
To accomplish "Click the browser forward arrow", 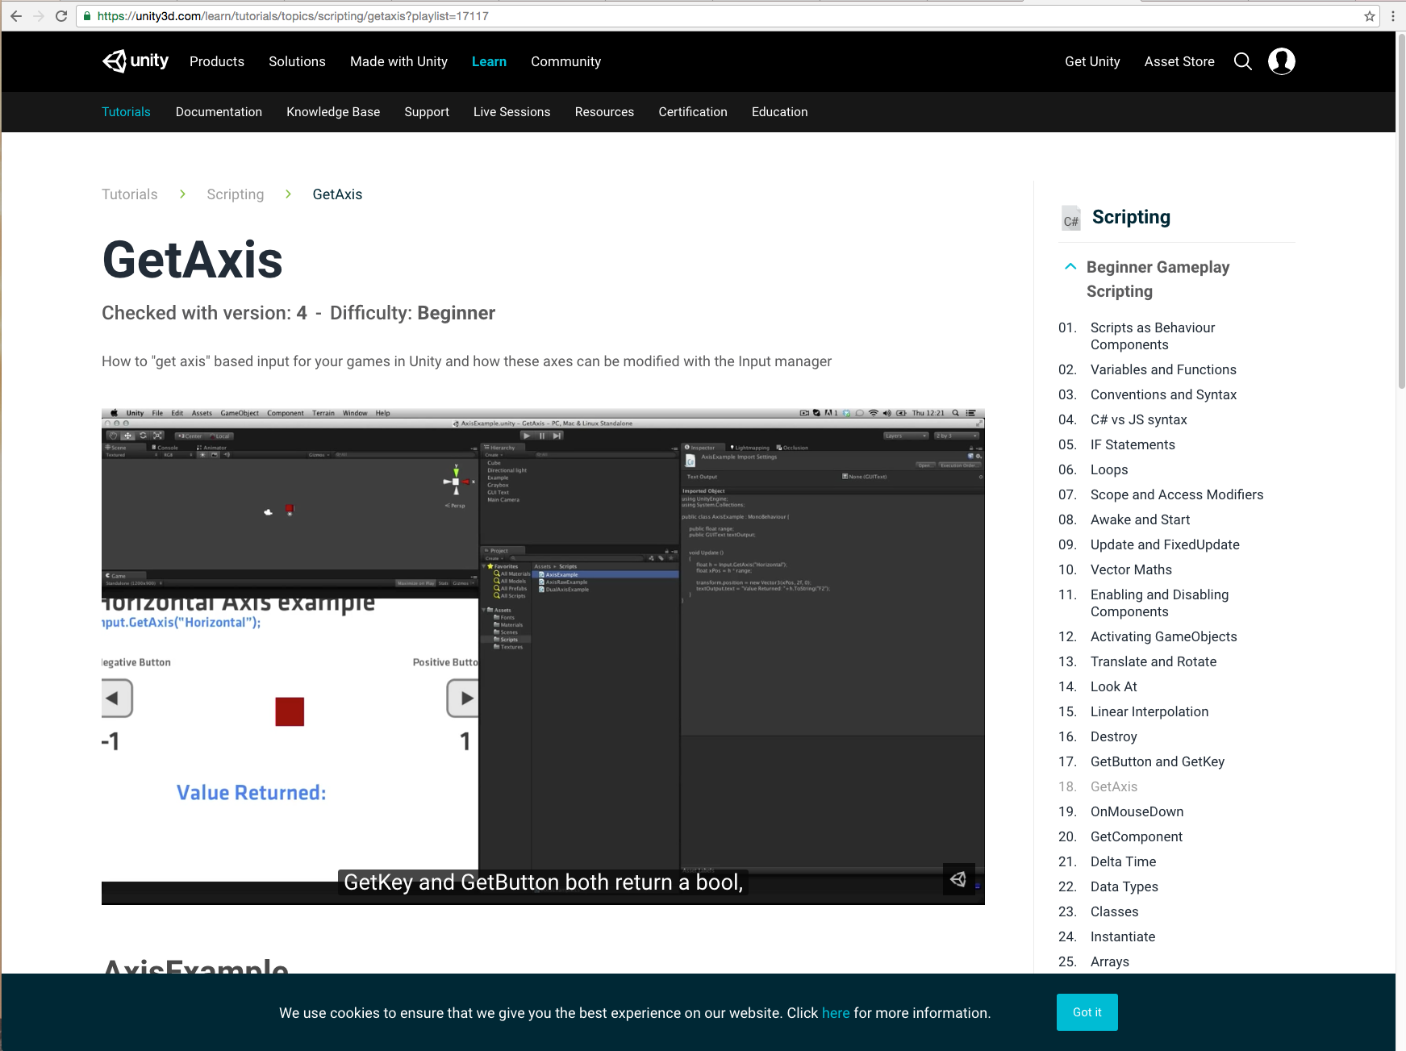I will point(38,16).
